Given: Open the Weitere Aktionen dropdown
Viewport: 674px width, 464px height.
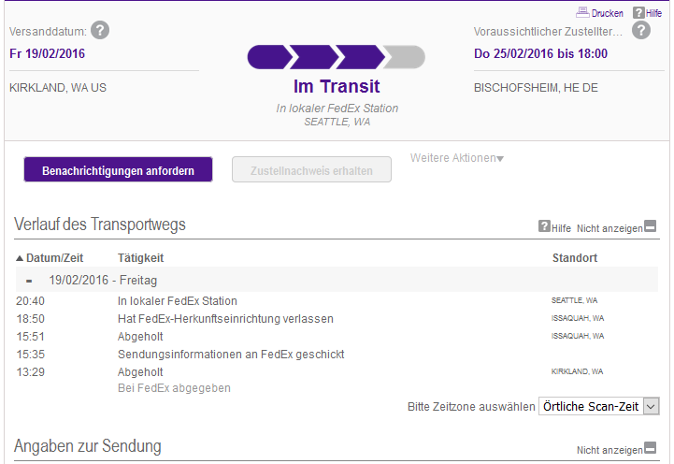Looking at the screenshot, I should pos(456,158).
